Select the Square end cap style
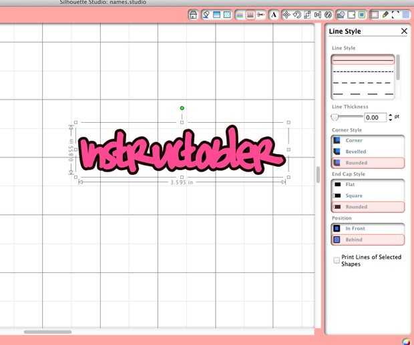The width and height of the screenshot is (414, 345). pyautogui.click(x=368, y=196)
